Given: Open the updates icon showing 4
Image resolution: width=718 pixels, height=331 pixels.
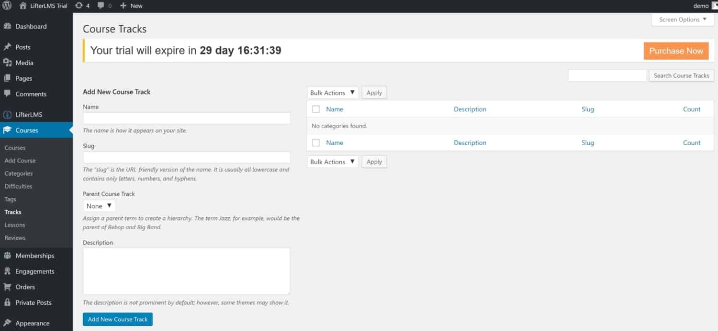Looking at the screenshot, I should [x=79, y=6].
